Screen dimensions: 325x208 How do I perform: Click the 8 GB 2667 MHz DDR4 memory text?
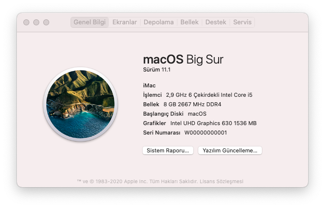193,104
